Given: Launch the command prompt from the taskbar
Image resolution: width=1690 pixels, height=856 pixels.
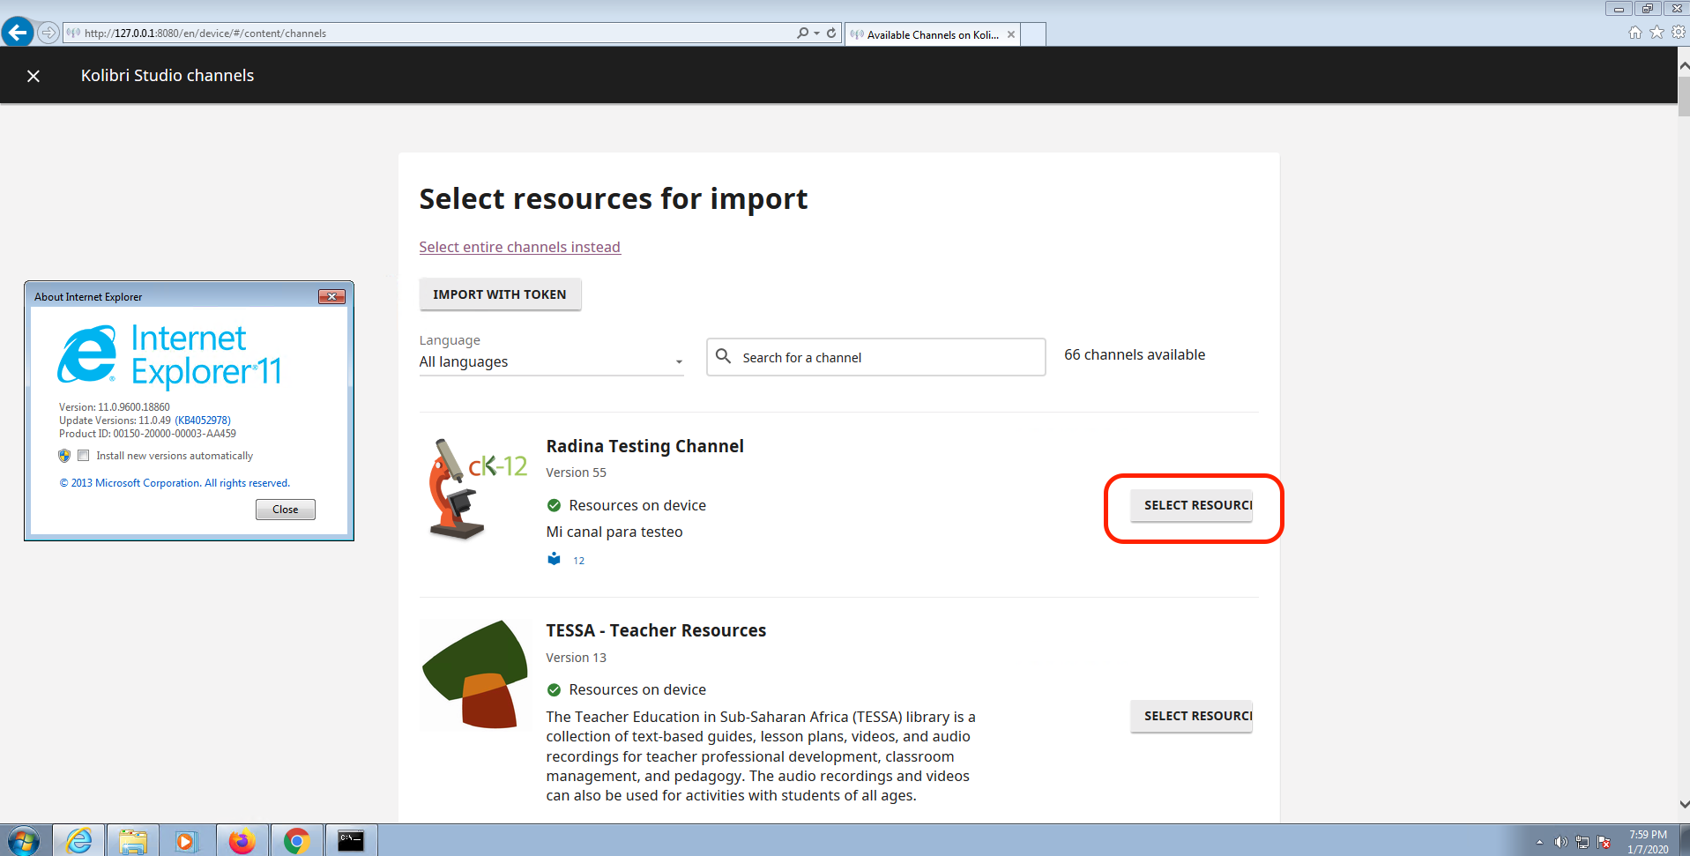Looking at the screenshot, I should click(351, 839).
